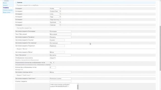The width and height of the screenshot is (161, 90).
Task: Open the 3-й виджет dropdown showing Links
Action: coord(55,14)
